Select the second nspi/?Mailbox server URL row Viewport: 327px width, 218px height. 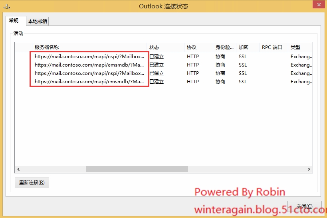coord(89,73)
